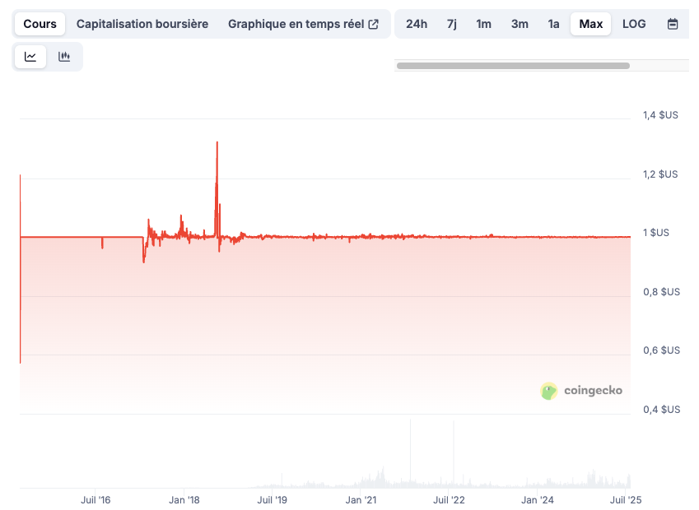The height and width of the screenshot is (510, 699).
Task: Switch to candlestick chart view icon
Action: point(64,57)
